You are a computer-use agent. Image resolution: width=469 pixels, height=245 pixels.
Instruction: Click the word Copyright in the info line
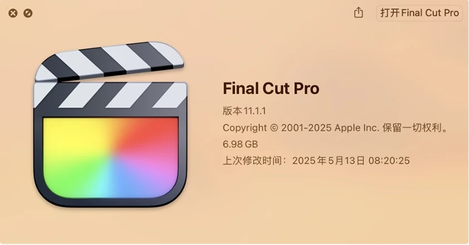pos(245,128)
